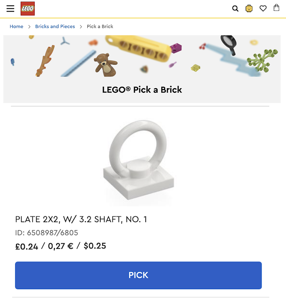Image resolution: width=286 pixels, height=300 pixels.
Task: Click the product title PLATE 2X2
Action: (81, 219)
